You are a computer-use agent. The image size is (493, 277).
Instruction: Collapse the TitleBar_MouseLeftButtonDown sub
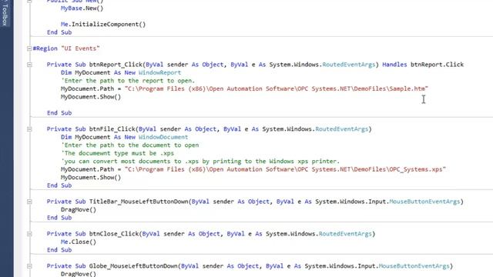point(29,202)
